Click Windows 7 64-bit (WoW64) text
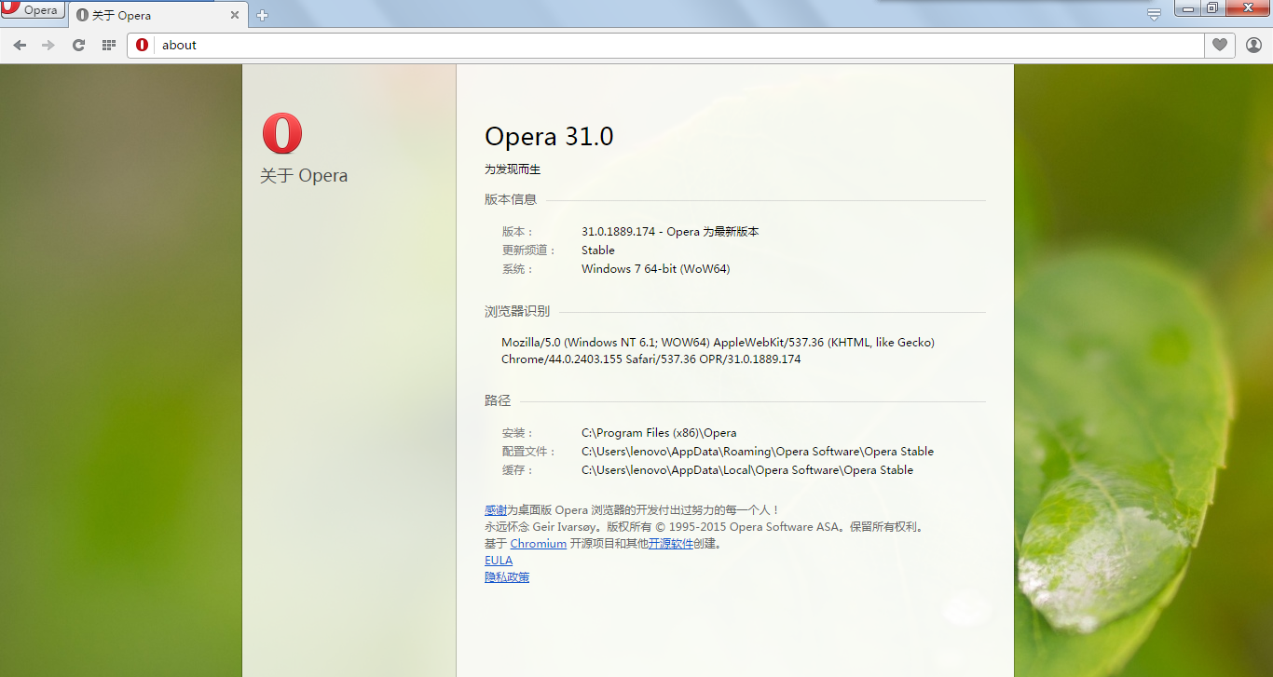This screenshot has width=1273, height=677. (x=656, y=269)
